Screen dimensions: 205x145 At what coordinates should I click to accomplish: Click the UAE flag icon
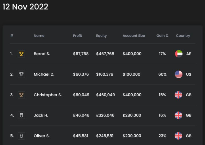pyautogui.click(x=179, y=54)
